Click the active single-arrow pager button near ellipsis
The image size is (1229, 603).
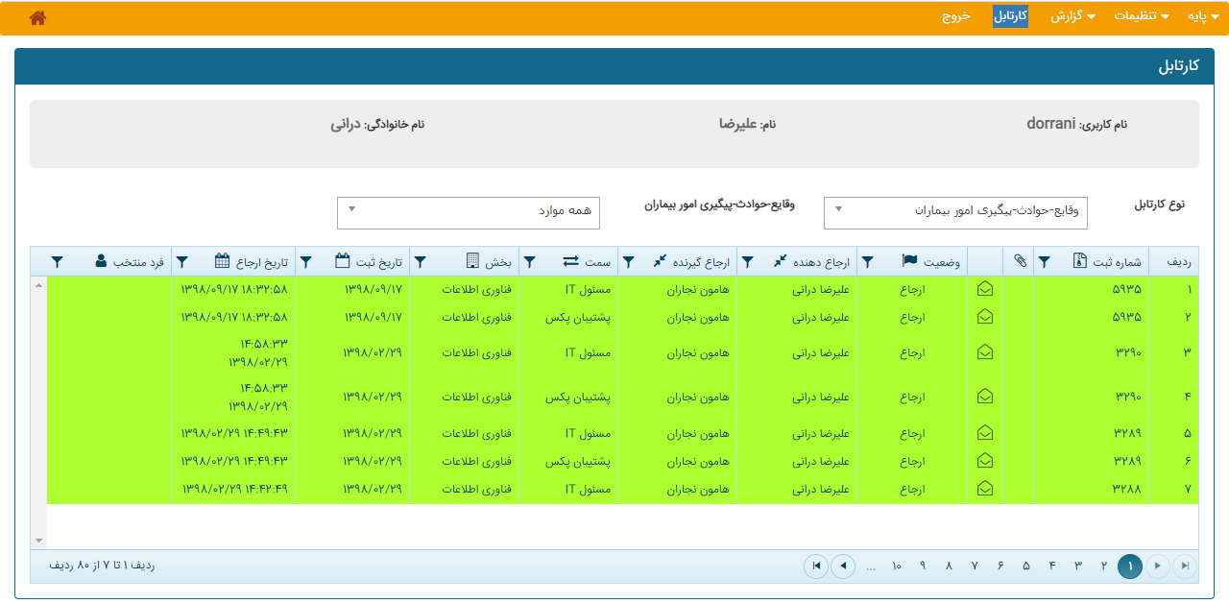tap(843, 567)
